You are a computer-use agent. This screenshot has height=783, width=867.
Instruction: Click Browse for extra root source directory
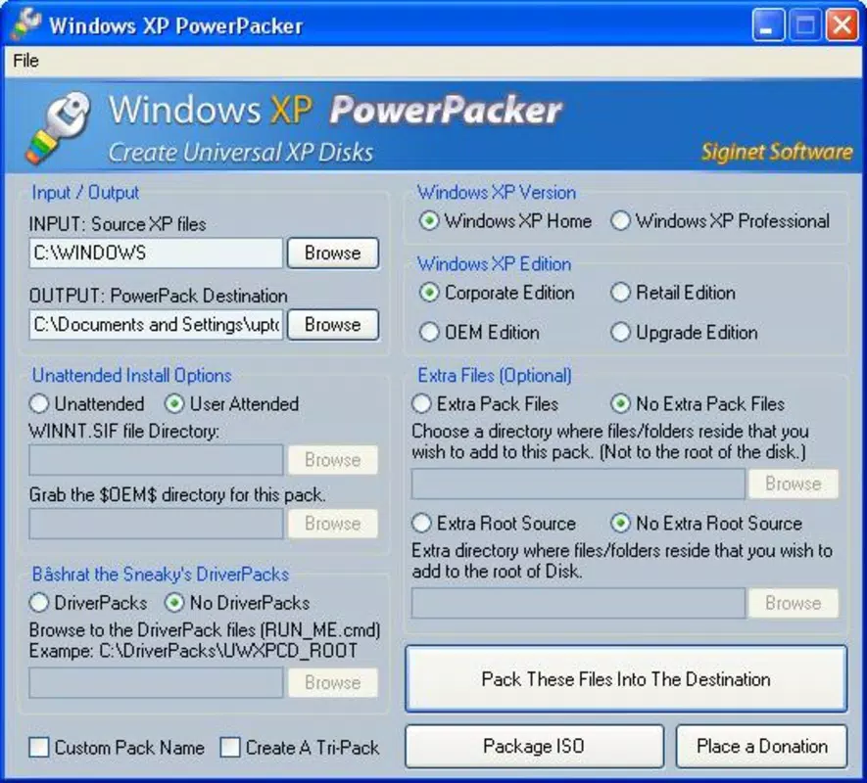click(x=793, y=604)
